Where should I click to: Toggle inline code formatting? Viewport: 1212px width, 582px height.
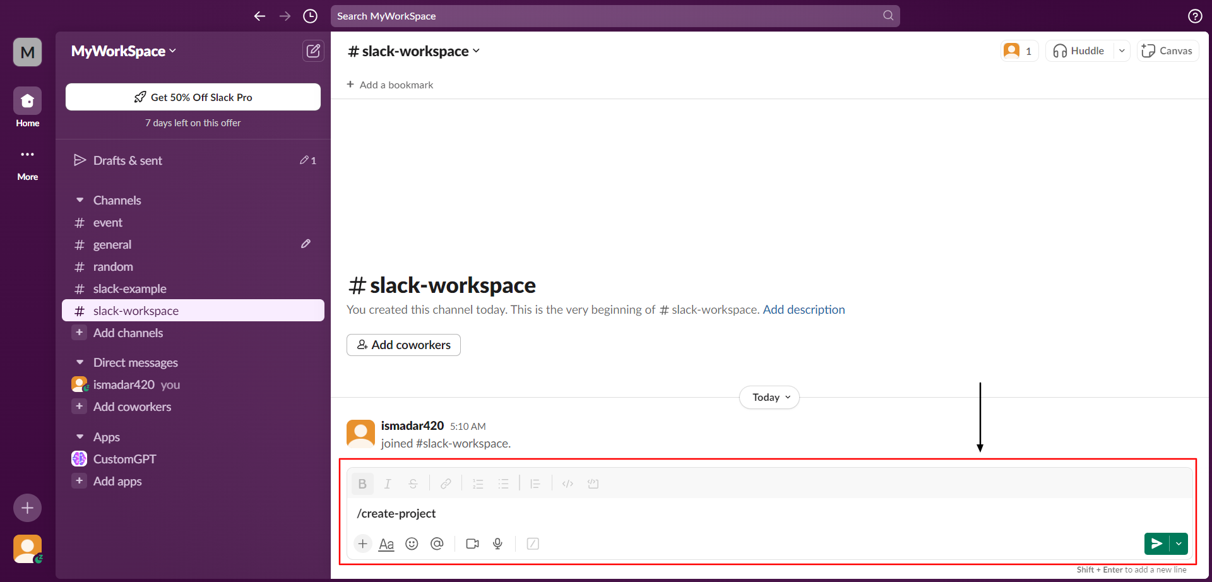coord(567,484)
